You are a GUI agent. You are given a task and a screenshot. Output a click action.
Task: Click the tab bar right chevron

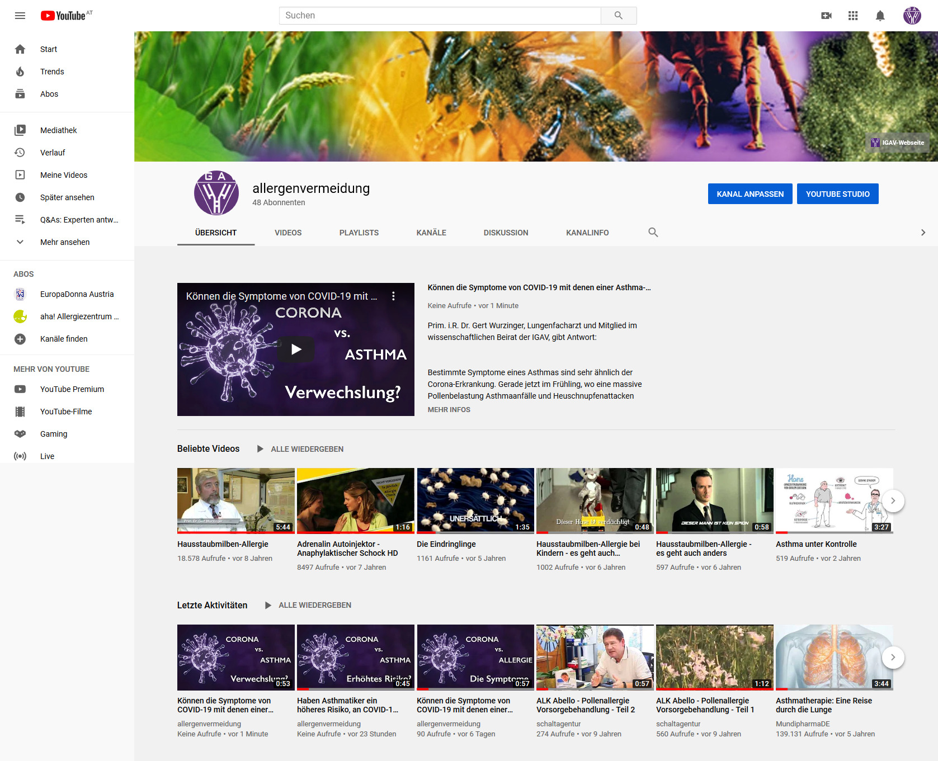(x=923, y=233)
